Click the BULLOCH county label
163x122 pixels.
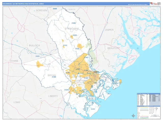tap(34, 45)
